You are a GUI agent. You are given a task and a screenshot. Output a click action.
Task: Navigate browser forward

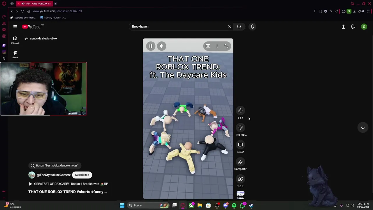point(17,11)
